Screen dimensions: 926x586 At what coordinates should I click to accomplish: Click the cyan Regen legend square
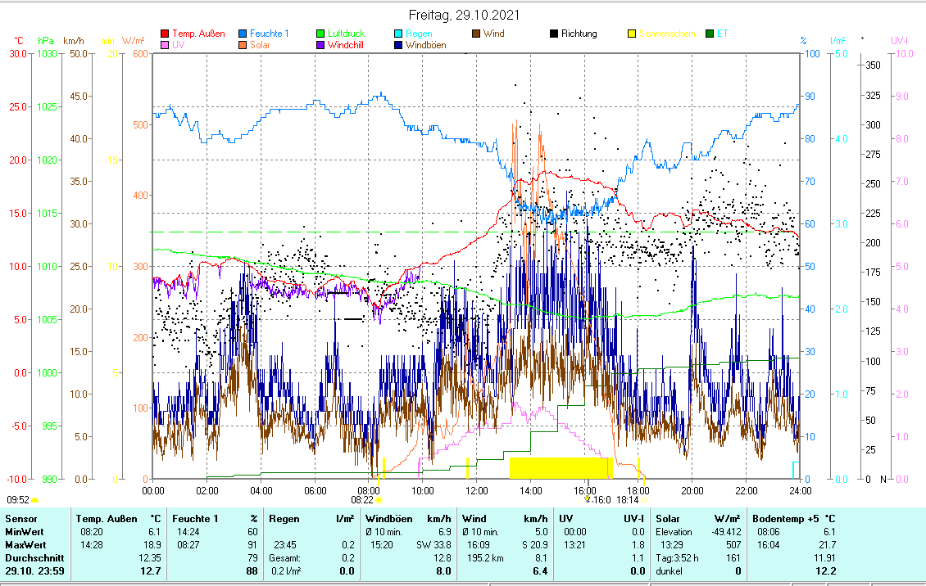(398, 34)
